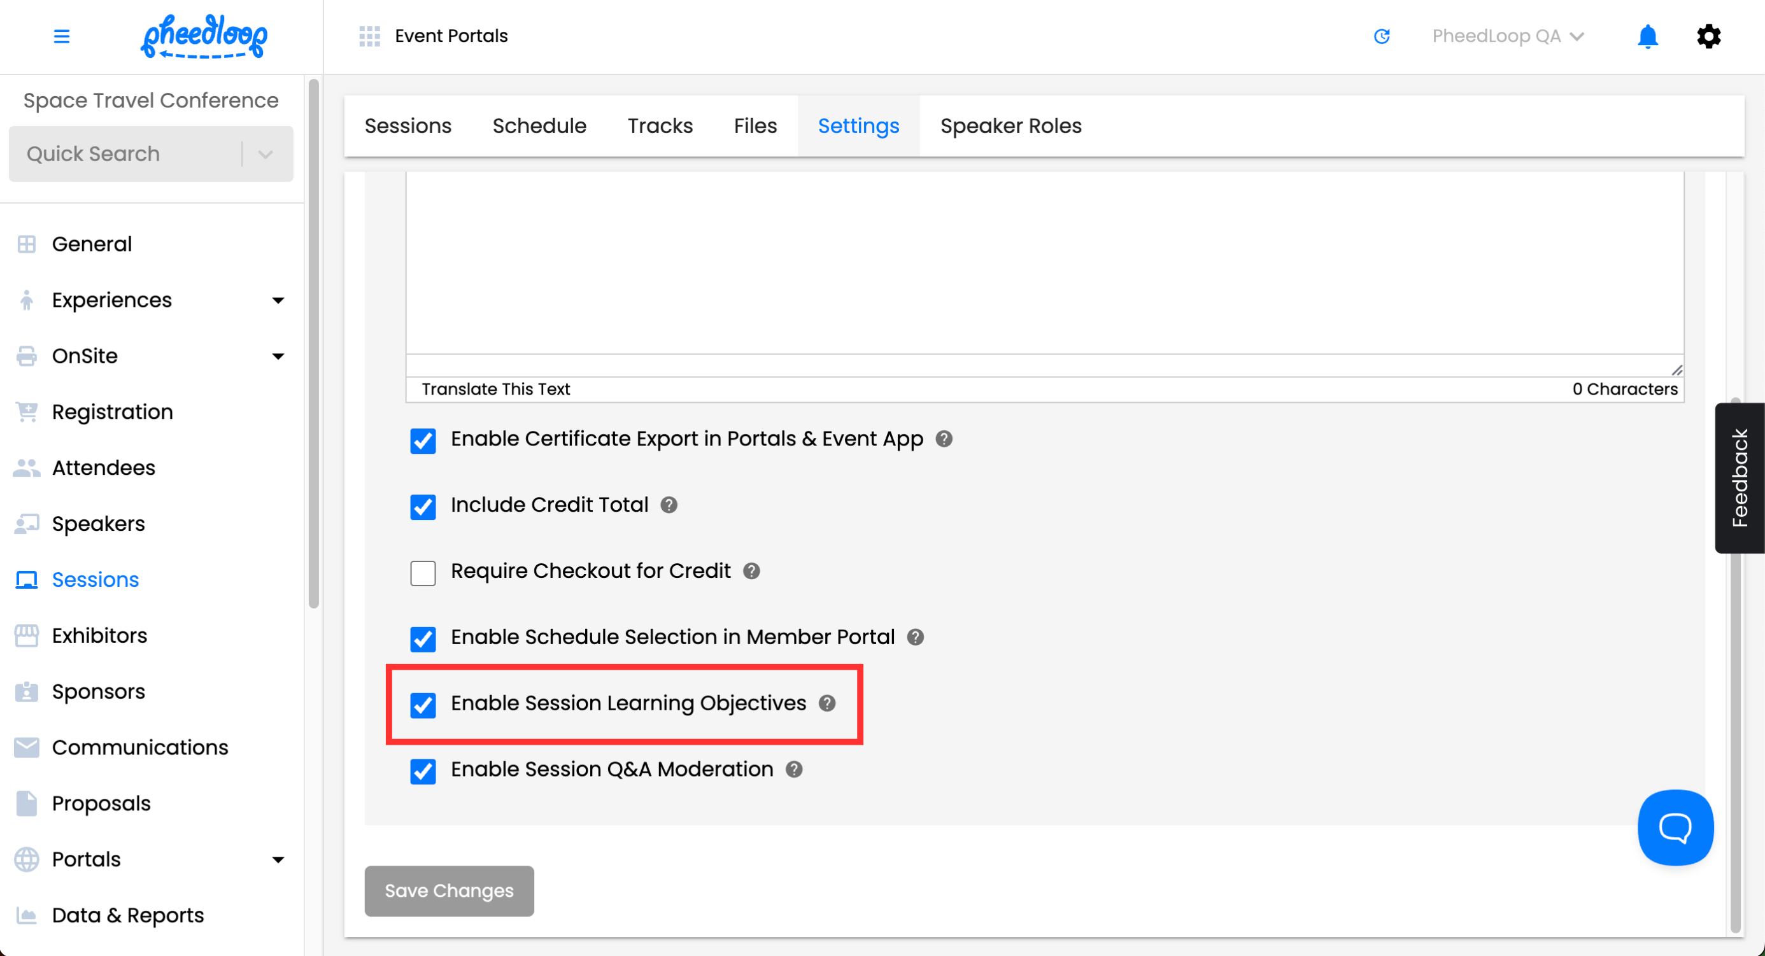Click inside the large text area

click(1044, 264)
